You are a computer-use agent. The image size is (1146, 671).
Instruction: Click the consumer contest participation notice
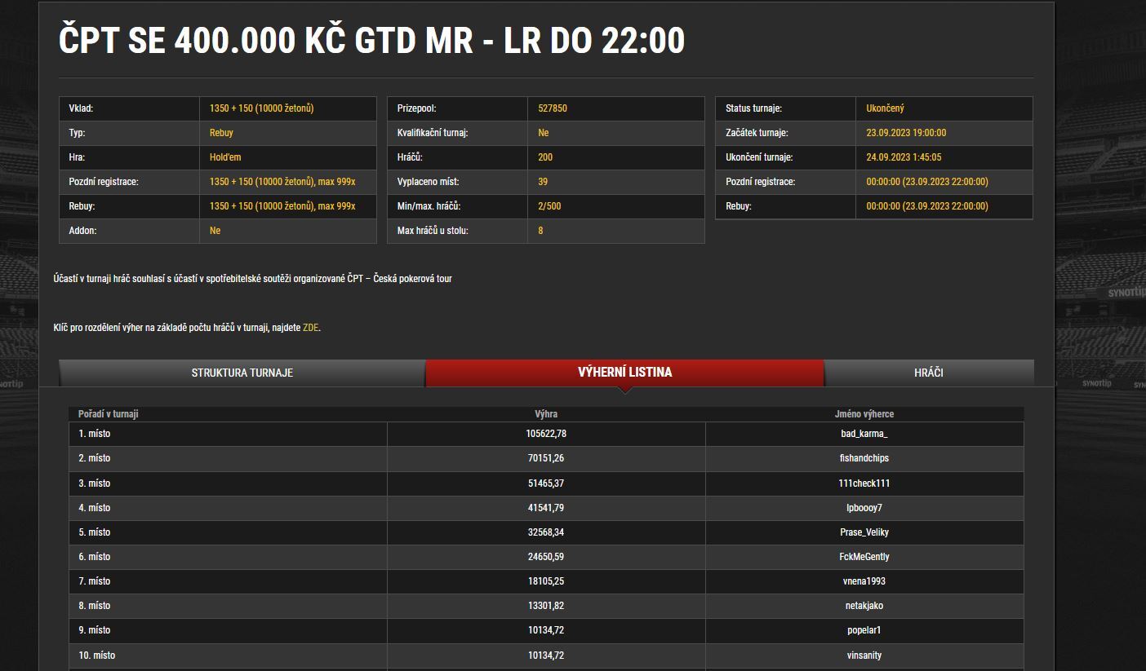coord(252,279)
